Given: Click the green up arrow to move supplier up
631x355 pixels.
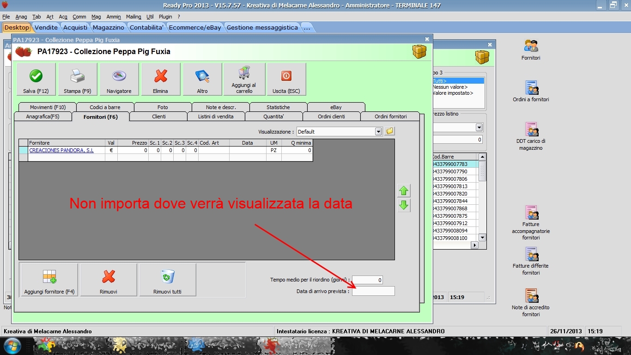Looking at the screenshot, I should tap(404, 190).
